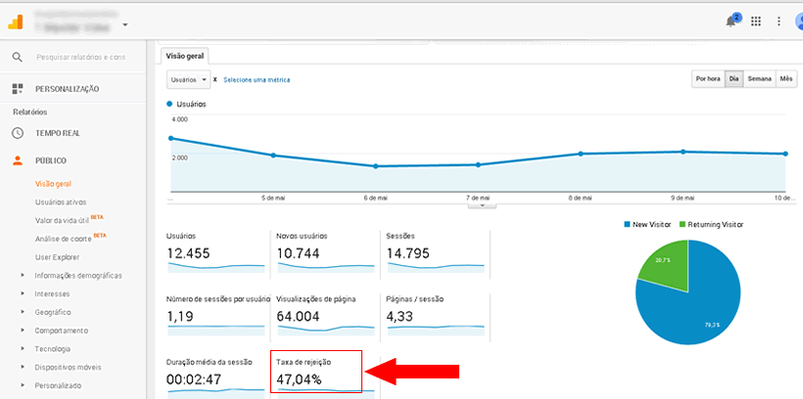Click Visualizações de página 64.004 metric

point(325,317)
